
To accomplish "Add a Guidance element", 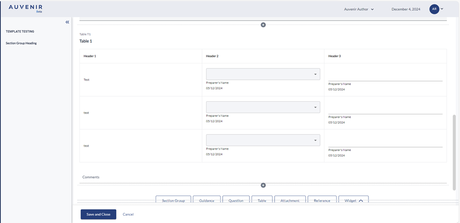I will pyautogui.click(x=207, y=201).
